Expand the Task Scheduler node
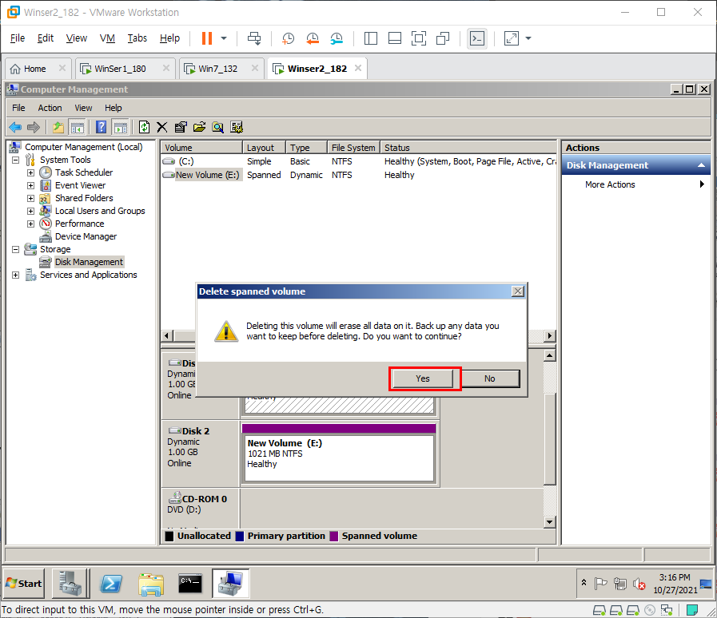The width and height of the screenshot is (717, 618). [30, 172]
